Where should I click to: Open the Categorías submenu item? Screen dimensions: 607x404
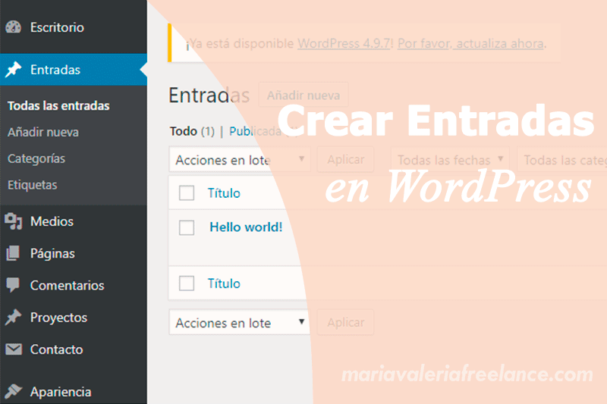tap(36, 158)
